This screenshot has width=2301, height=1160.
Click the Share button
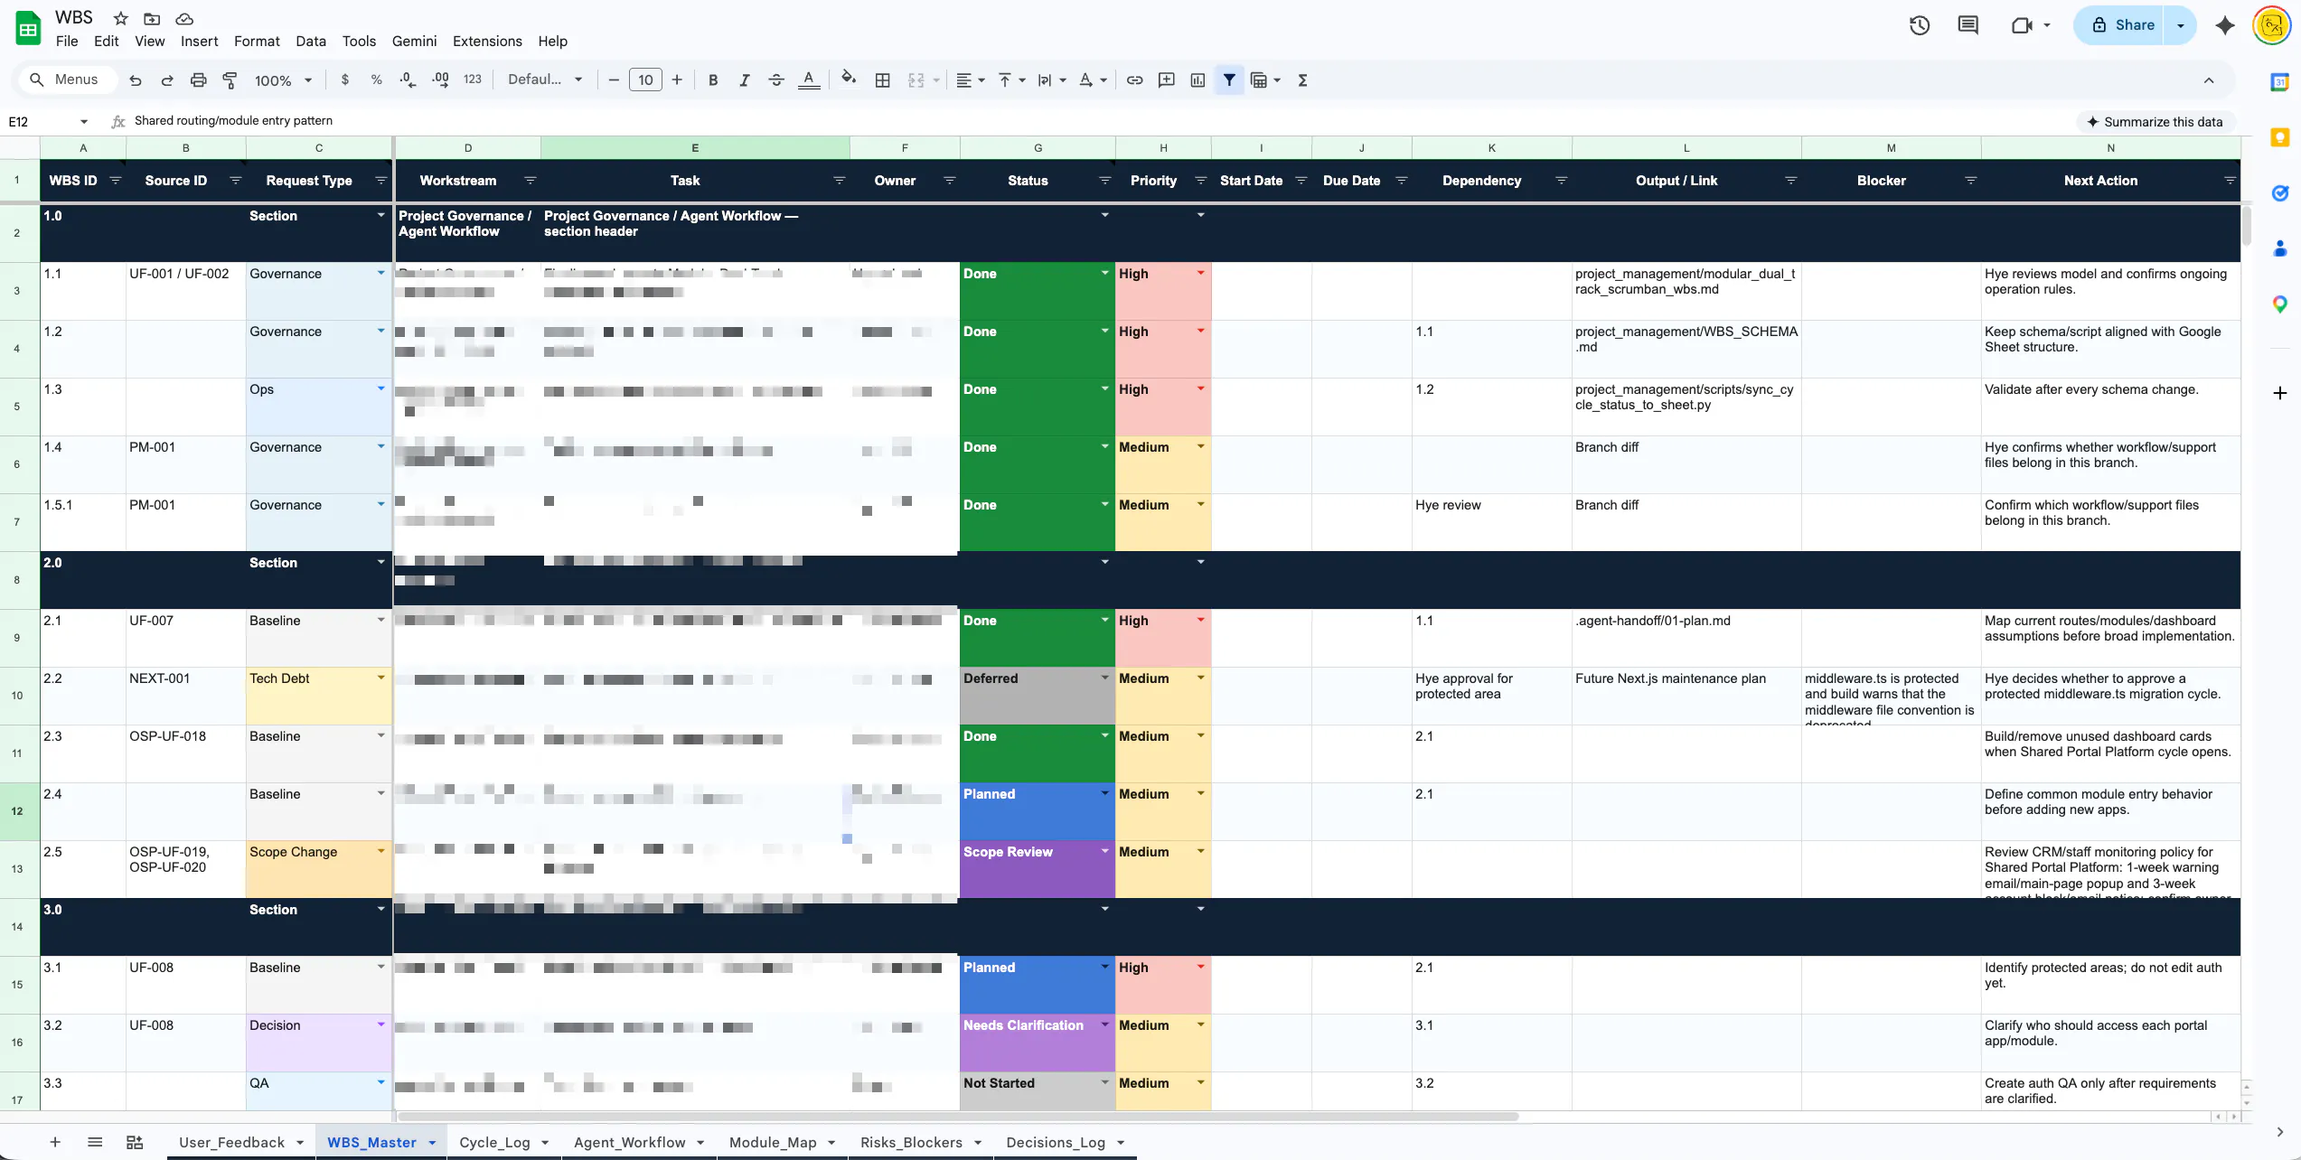click(x=2122, y=25)
